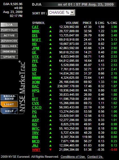This screenshot has height=160, width=119.
Task: Click the red down arrow for WMT
Action: 50,150
